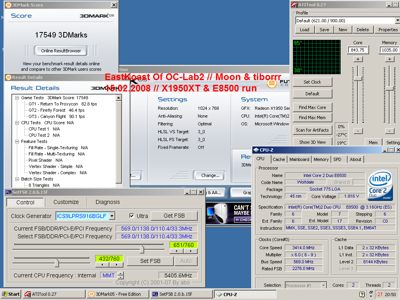Image resolution: width=400 pixels, height=300 pixels.
Task: Open the About tab in CPU-Z
Action: (355, 159)
